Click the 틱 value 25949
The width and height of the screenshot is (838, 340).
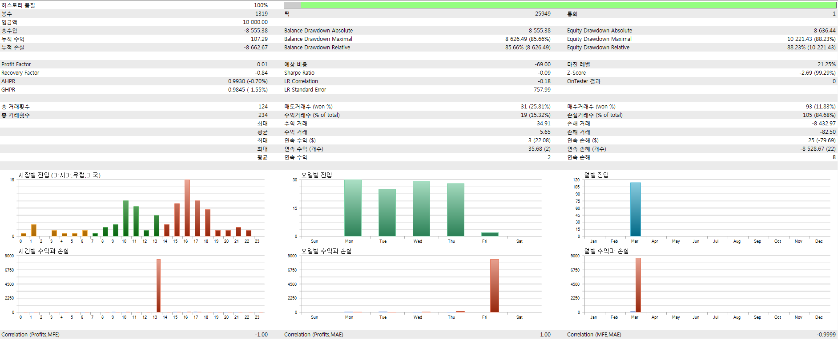tap(543, 14)
